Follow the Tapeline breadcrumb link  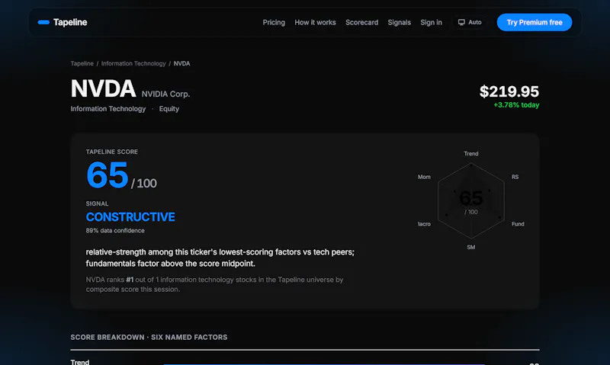click(x=82, y=63)
